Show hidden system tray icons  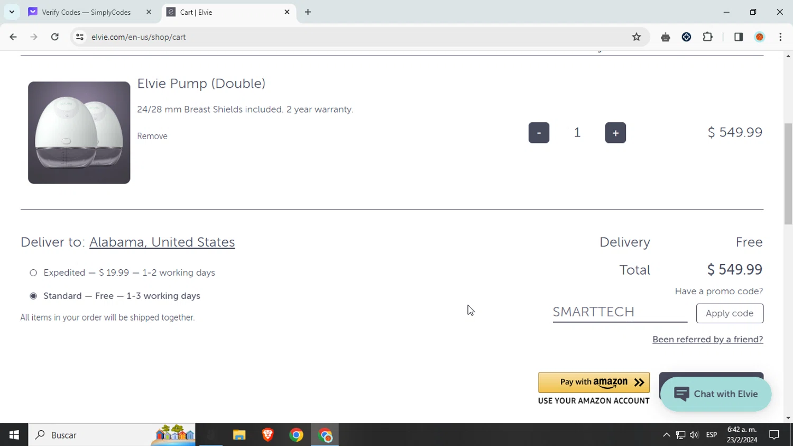[667, 435]
